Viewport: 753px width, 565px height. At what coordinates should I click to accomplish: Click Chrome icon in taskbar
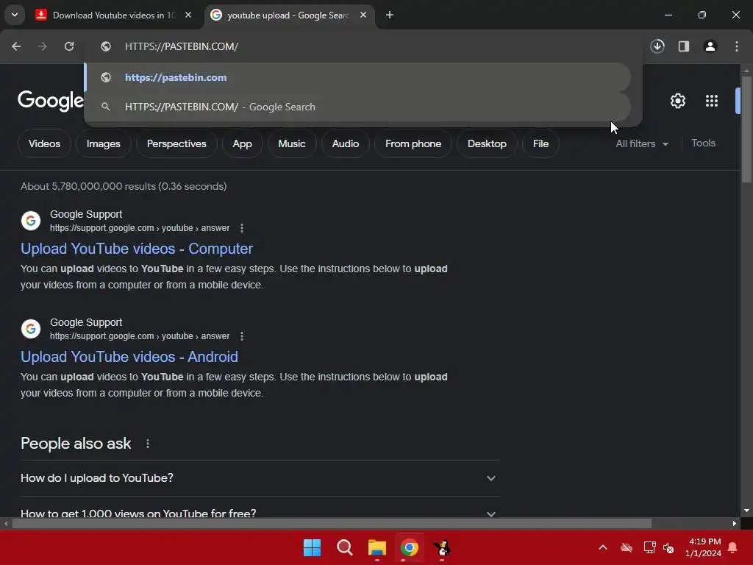pyautogui.click(x=410, y=547)
